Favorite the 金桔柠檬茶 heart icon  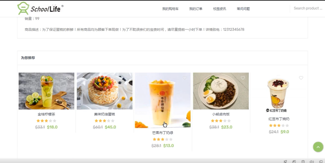(68, 78)
